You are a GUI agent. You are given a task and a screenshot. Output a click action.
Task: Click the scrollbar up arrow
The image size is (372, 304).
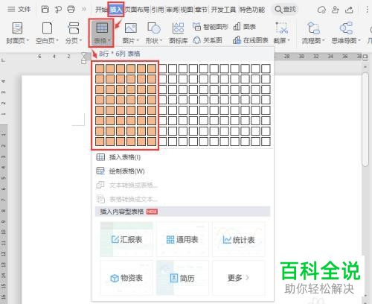[365, 67]
